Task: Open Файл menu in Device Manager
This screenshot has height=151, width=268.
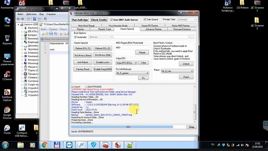Action: [x=20, y=14]
